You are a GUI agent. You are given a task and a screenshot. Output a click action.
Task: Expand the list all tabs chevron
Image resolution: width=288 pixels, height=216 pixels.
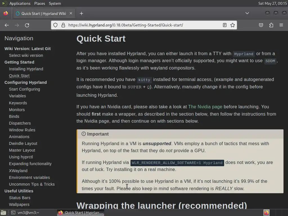coord(247,13)
